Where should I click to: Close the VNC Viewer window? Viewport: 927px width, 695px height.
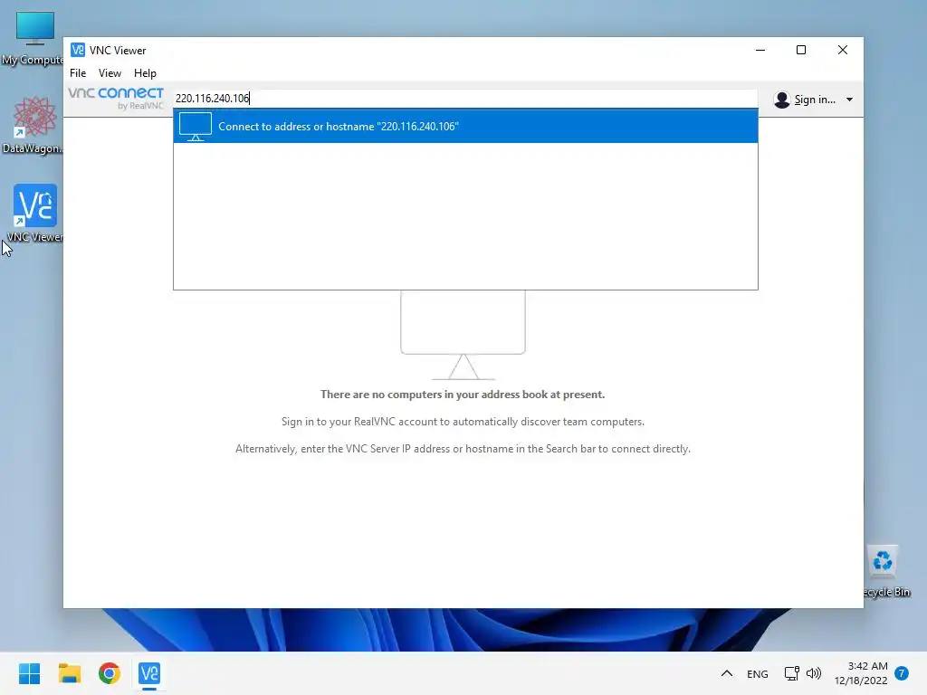pos(843,51)
